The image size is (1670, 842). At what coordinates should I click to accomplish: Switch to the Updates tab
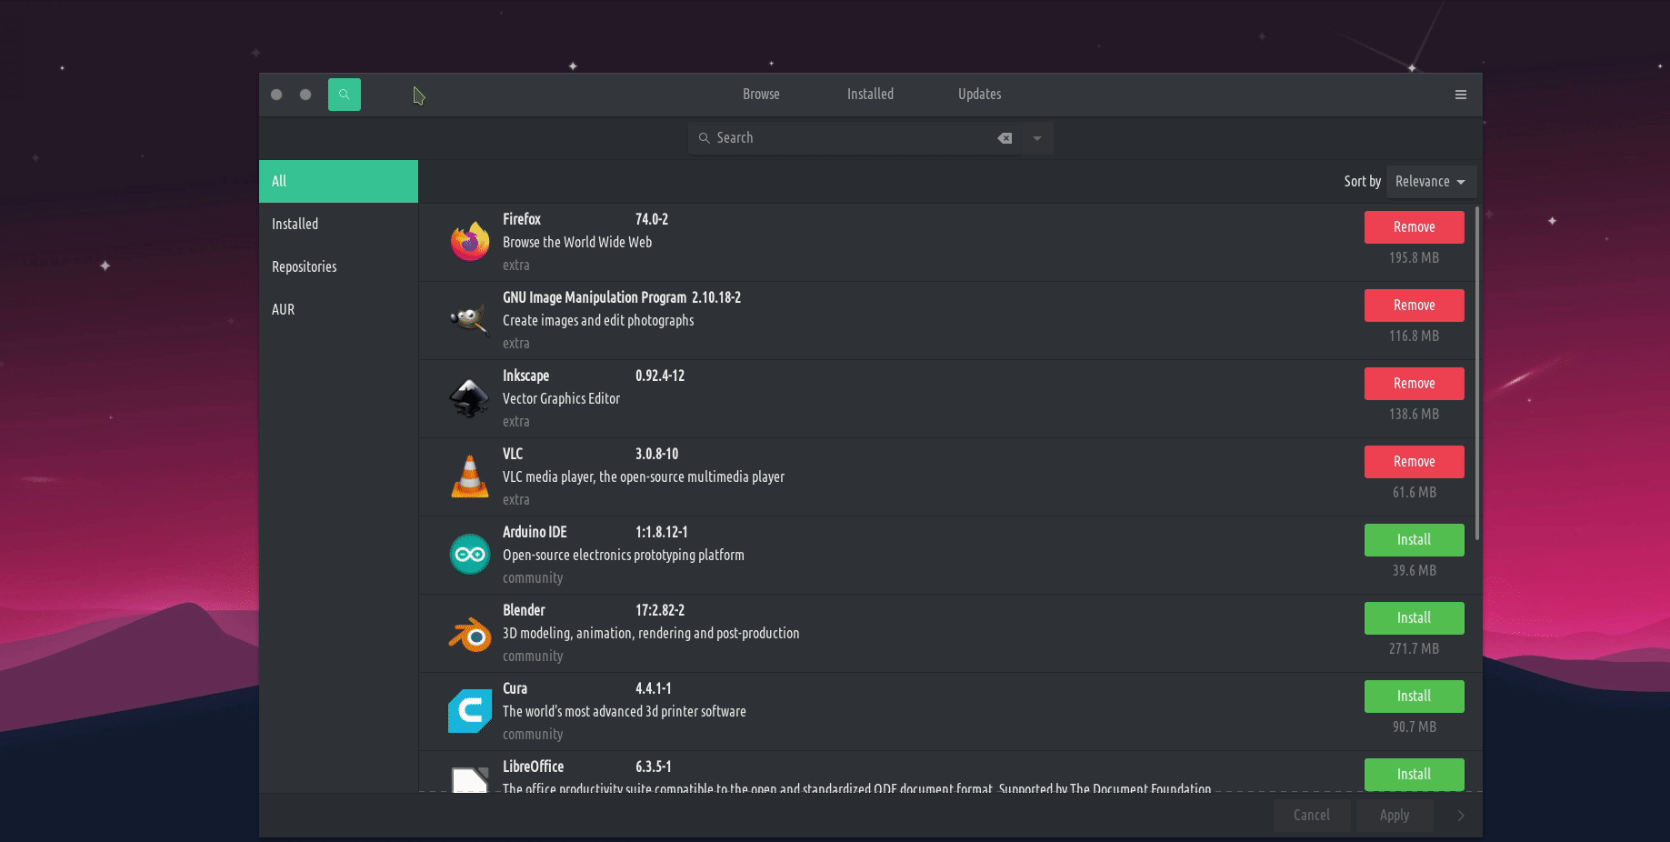[979, 95]
